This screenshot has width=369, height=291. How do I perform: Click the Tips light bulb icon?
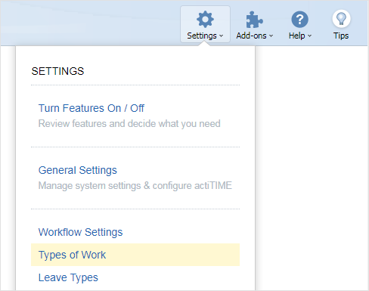341,19
